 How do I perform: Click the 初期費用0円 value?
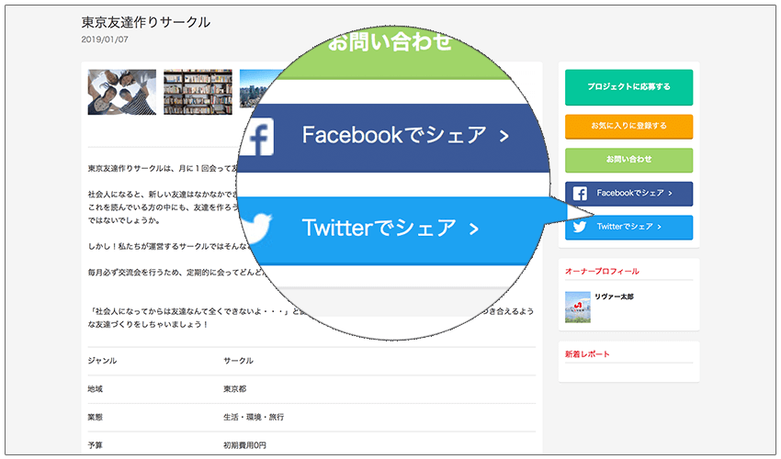(244, 445)
